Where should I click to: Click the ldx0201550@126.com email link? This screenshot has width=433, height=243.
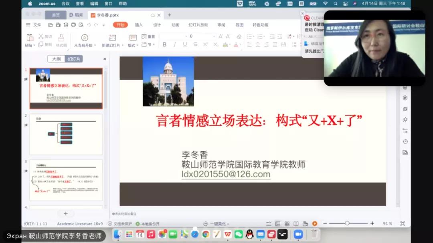[226, 174]
